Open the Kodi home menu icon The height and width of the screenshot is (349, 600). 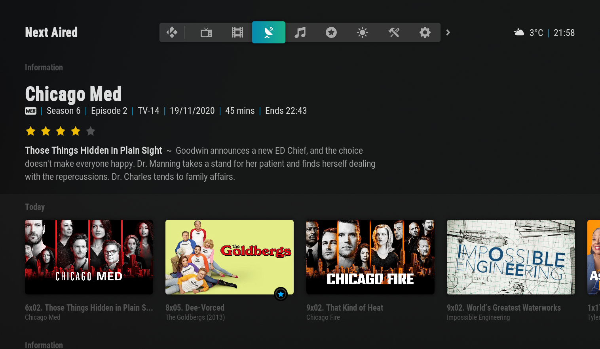point(172,32)
